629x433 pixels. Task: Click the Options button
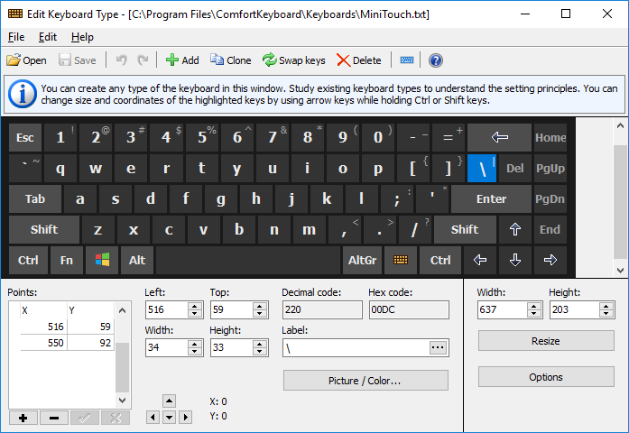tap(545, 377)
